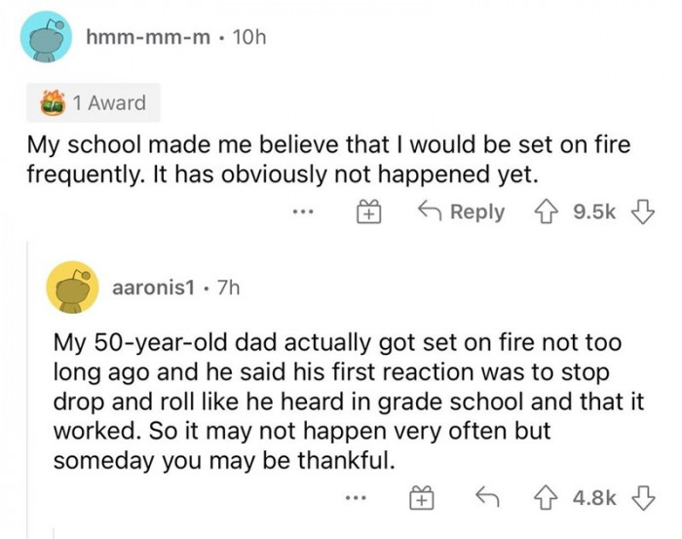Viewport: 682px width, 539px height.
Task: Open aaronis1's yellow avatar
Action: (x=74, y=289)
